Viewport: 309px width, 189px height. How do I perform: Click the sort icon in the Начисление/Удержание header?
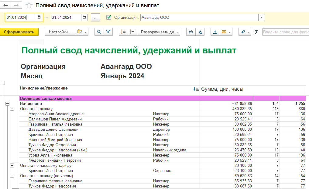[196, 89]
